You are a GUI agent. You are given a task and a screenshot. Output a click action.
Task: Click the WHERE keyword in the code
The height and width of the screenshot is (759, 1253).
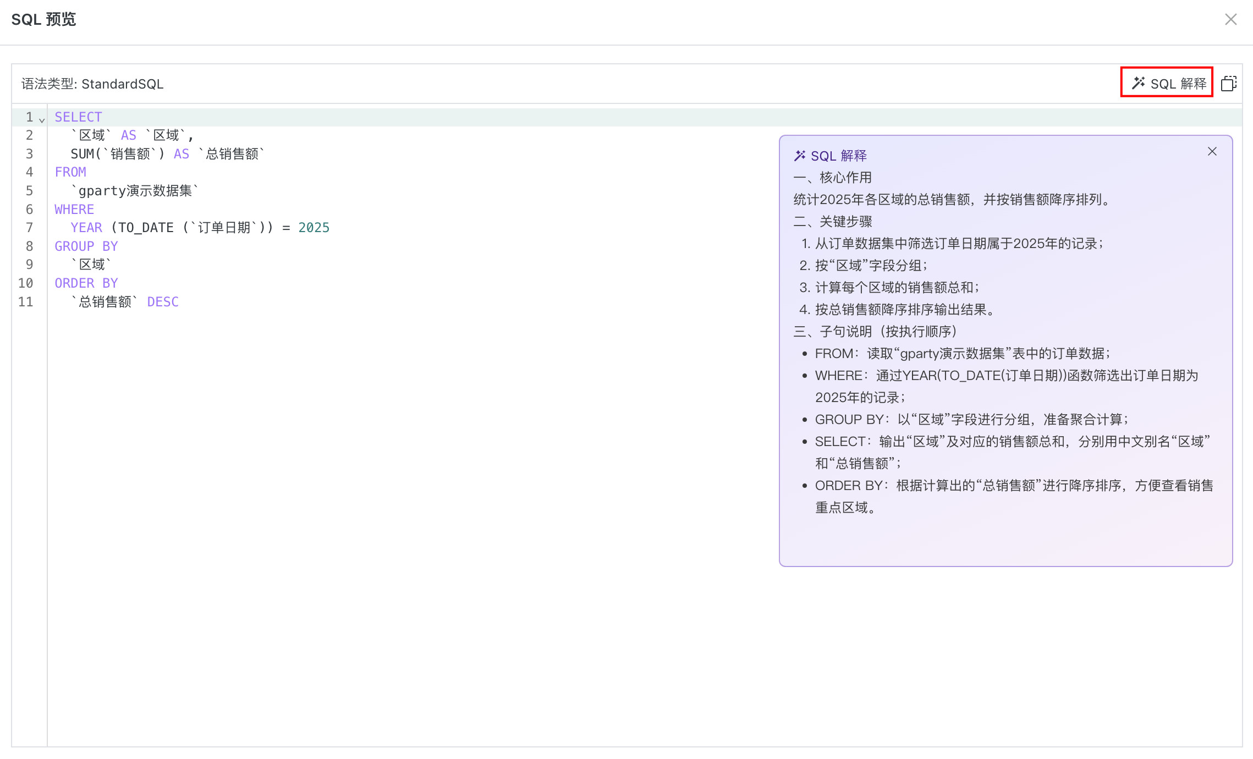pyautogui.click(x=74, y=210)
